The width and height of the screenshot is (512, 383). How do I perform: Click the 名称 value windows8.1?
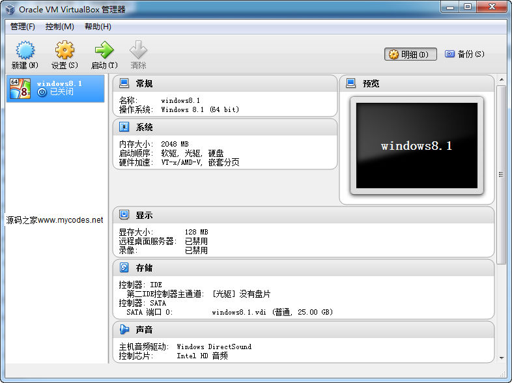coord(180,100)
